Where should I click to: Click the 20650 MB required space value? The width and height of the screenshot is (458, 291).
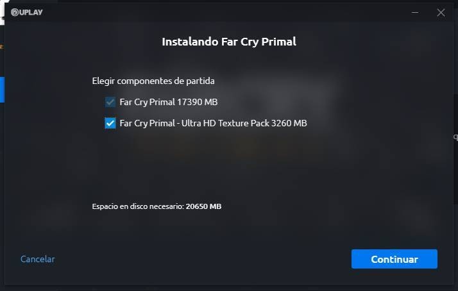(x=204, y=206)
